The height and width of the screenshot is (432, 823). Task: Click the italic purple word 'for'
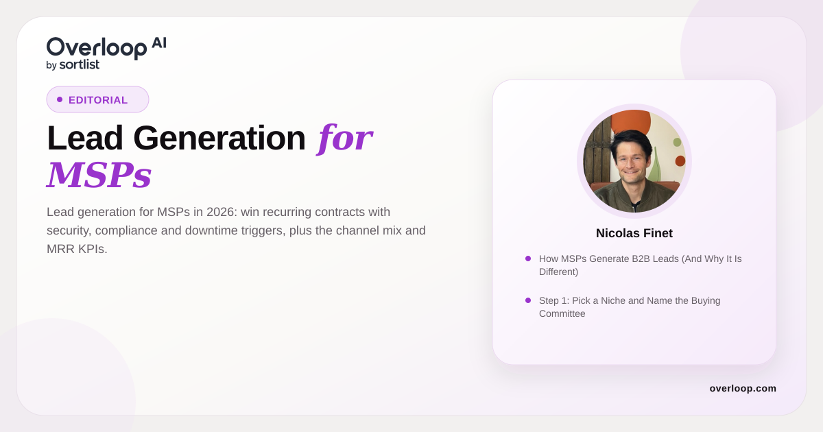click(344, 137)
